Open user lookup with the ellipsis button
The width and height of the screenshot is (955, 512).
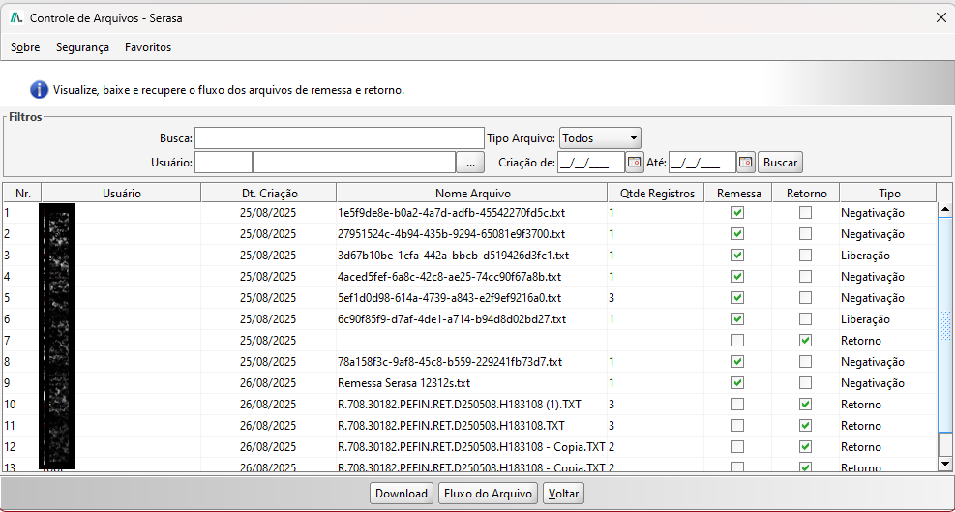point(470,163)
